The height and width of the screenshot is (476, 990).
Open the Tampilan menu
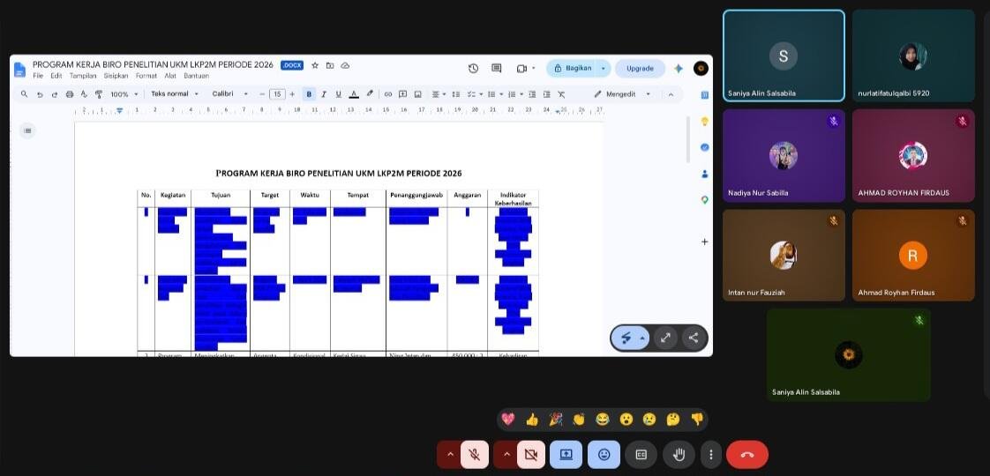(83, 76)
